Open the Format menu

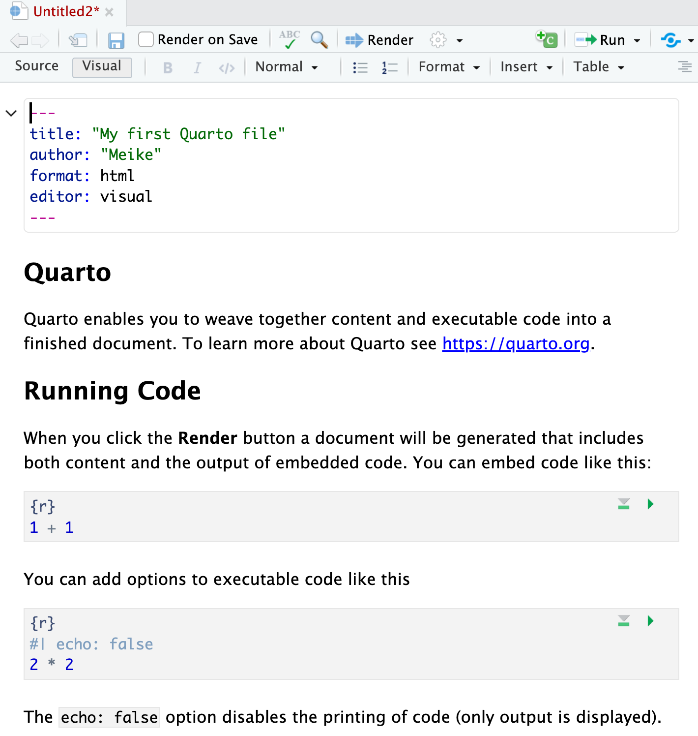click(x=449, y=67)
